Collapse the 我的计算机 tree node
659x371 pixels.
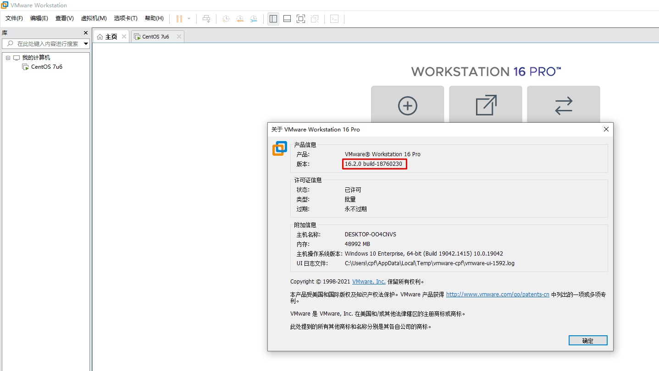pyautogui.click(x=8, y=58)
